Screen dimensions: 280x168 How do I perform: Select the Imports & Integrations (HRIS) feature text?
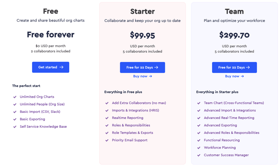(x=136, y=110)
